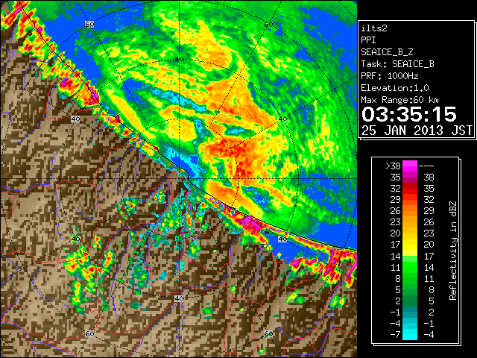The image size is (477, 358).
Task: Click the 40 km ring label due north
Action: pyautogui.click(x=179, y=59)
